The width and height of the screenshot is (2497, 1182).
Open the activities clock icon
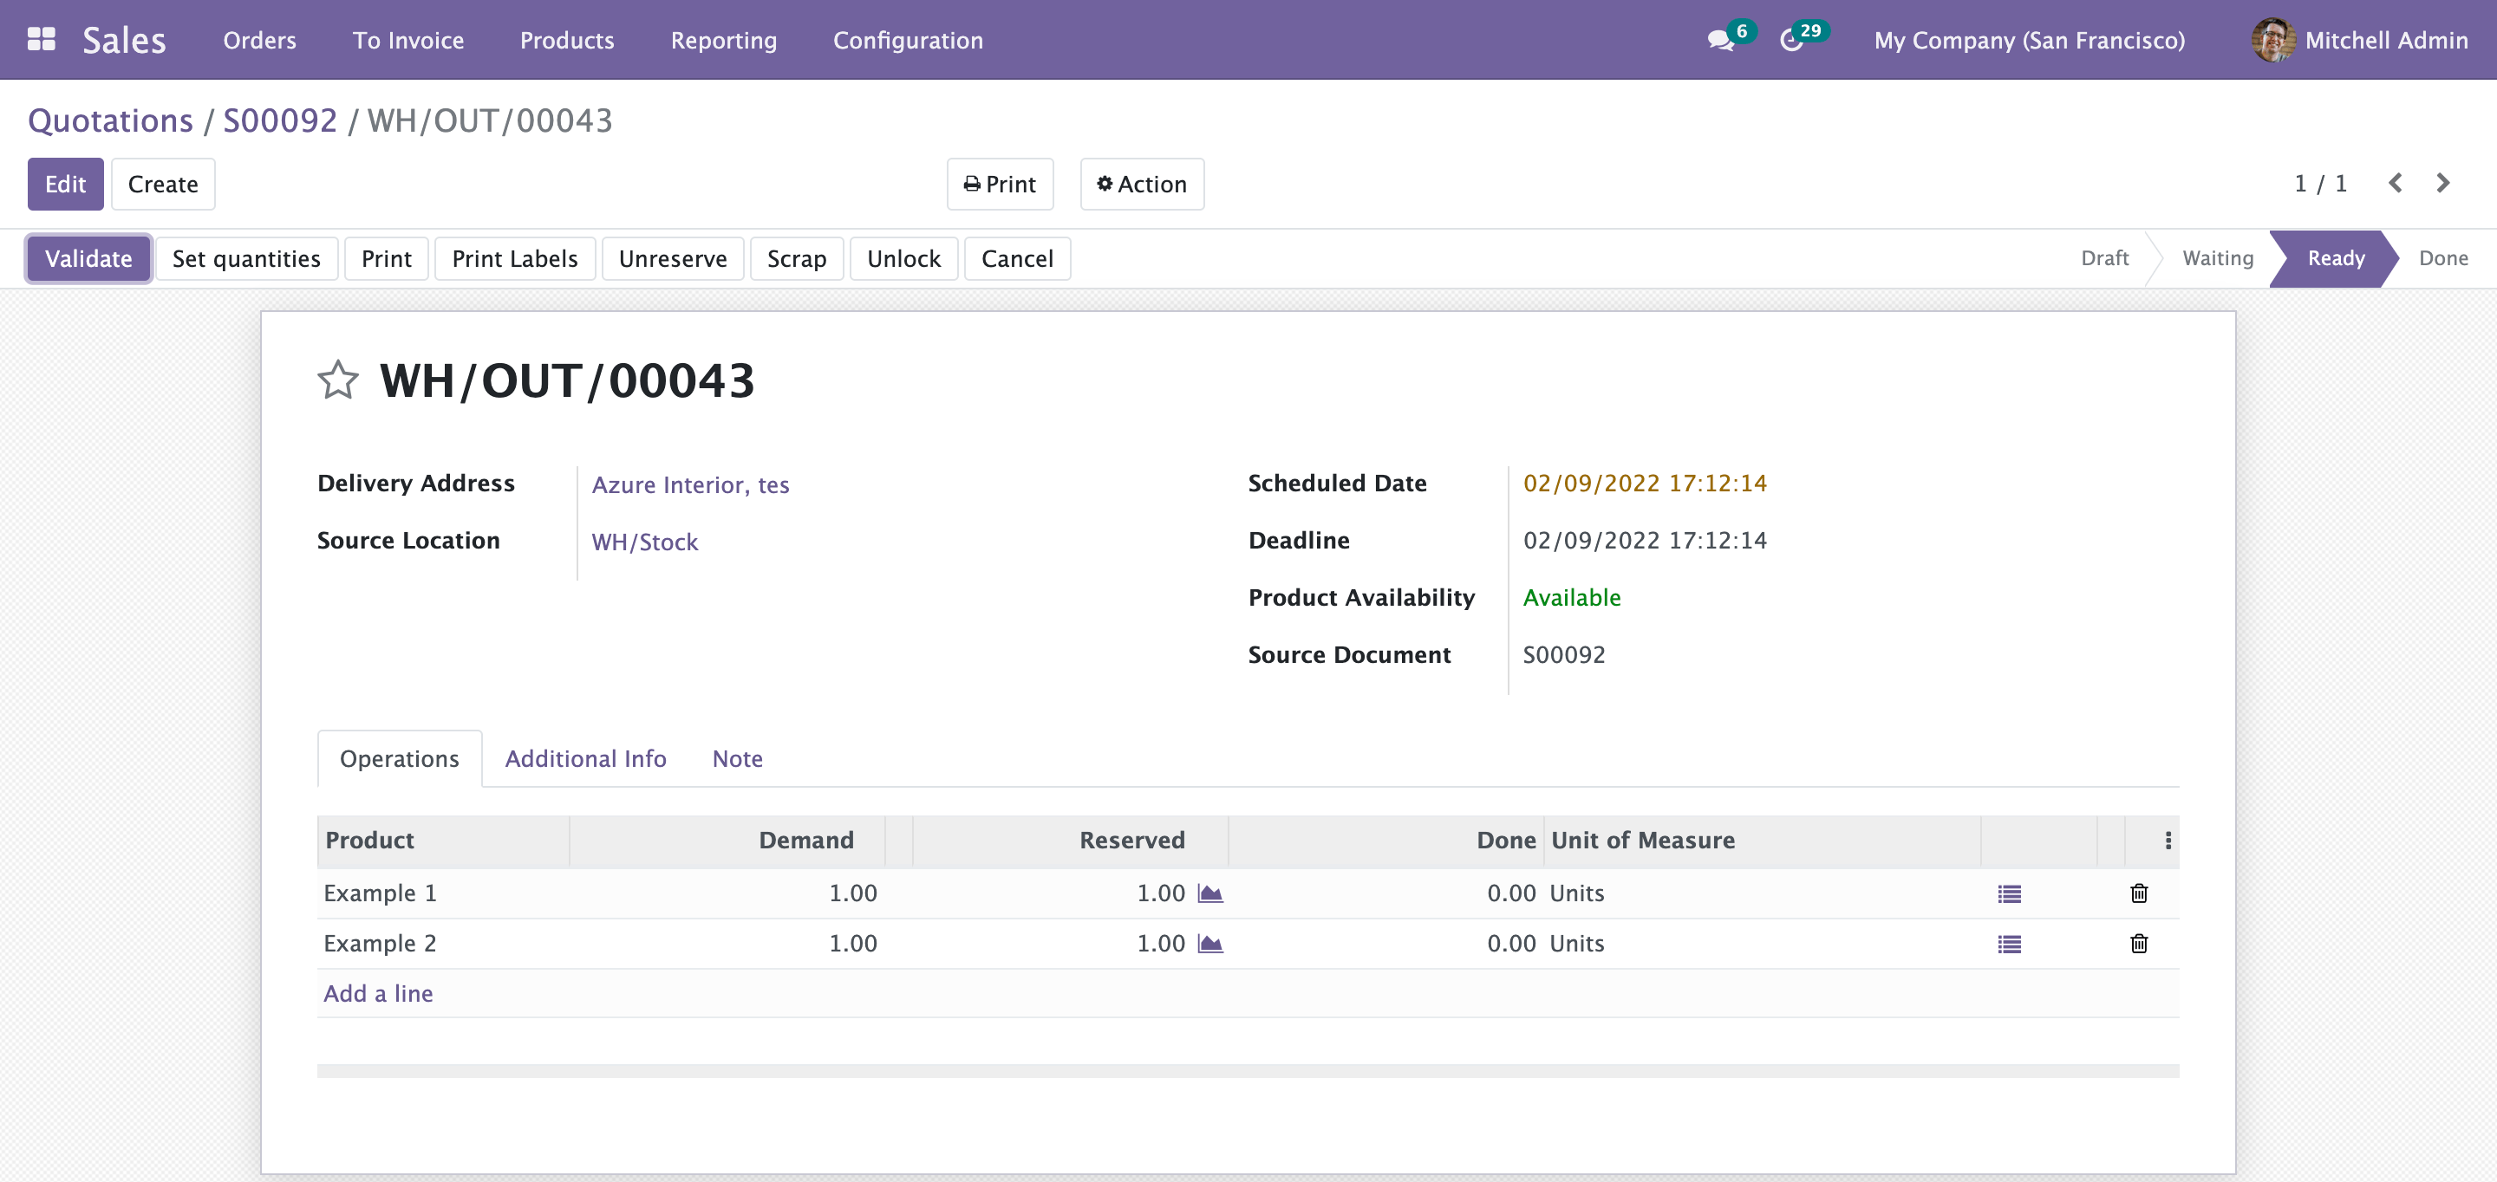(x=1791, y=41)
